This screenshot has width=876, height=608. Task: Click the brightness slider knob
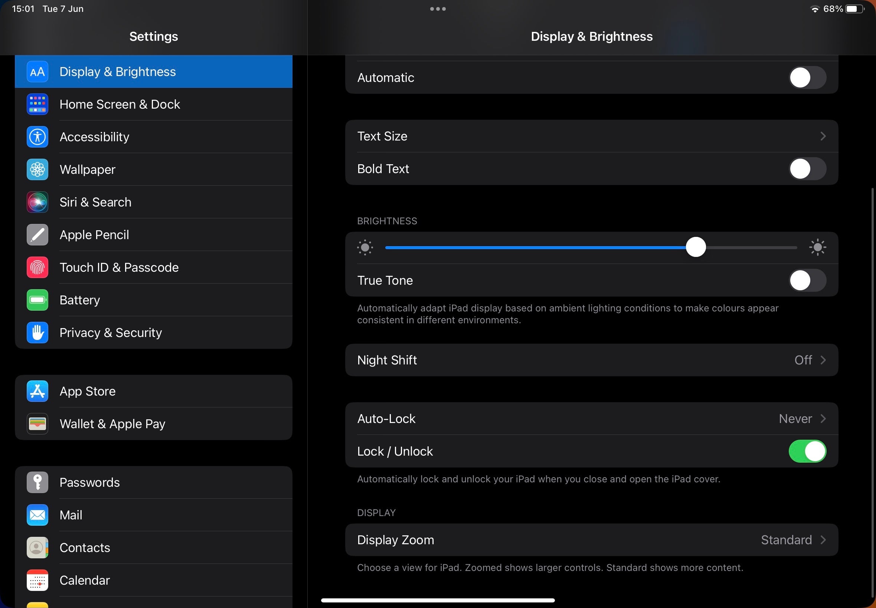tap(696, 247)
